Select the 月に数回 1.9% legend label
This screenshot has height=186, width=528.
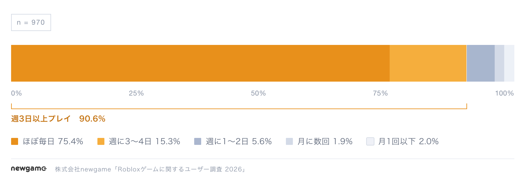[325, 141]
